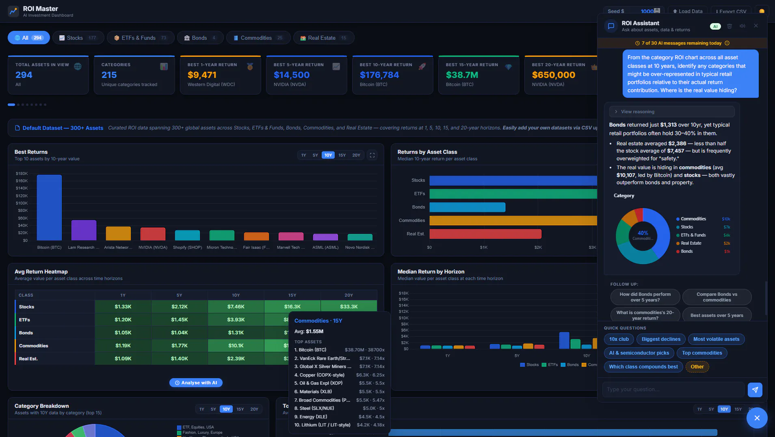Screen dimensions: 775x437
Task: Click the globe icon on Total Assets card
Action: coord(78,67)
